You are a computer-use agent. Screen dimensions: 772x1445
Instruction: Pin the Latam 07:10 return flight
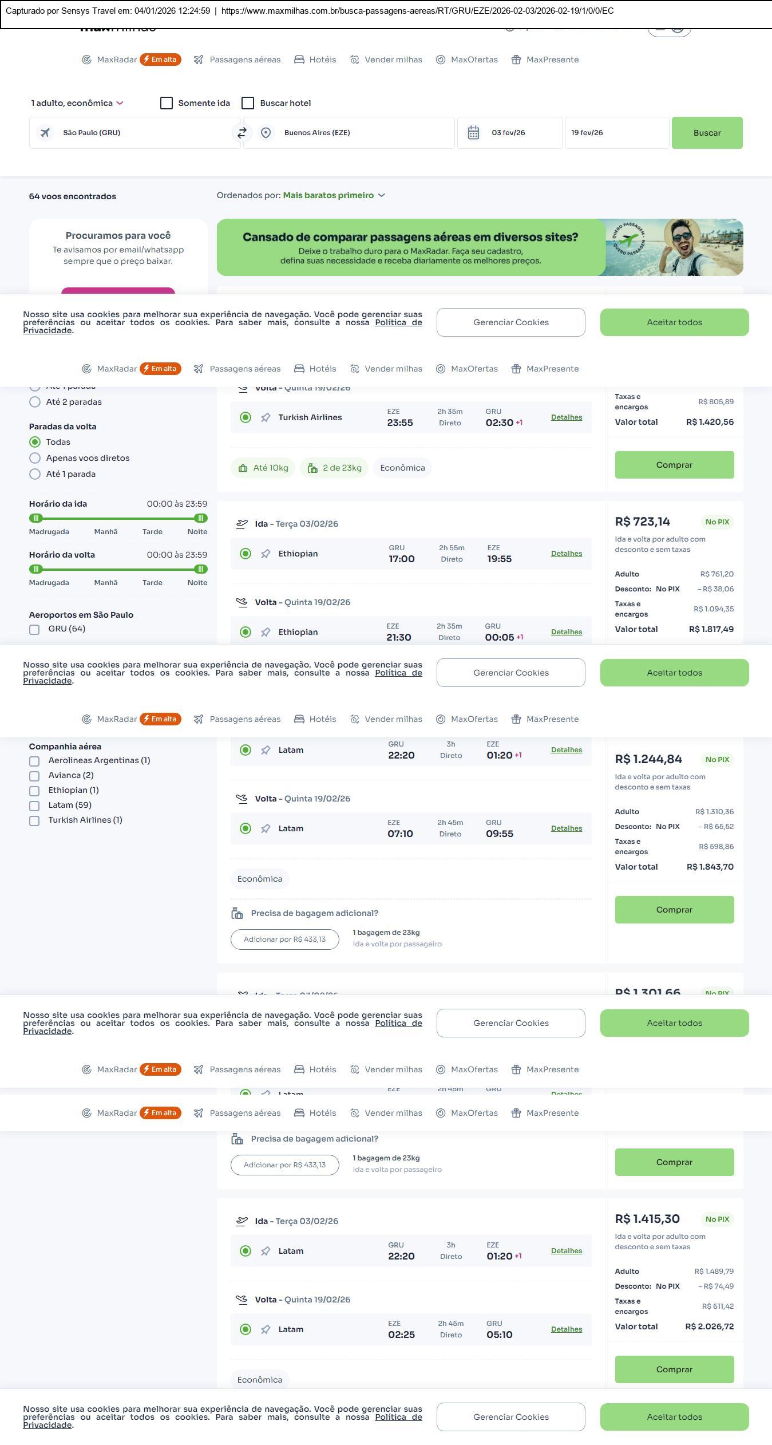pyautogui.click(x=266, y=829)
